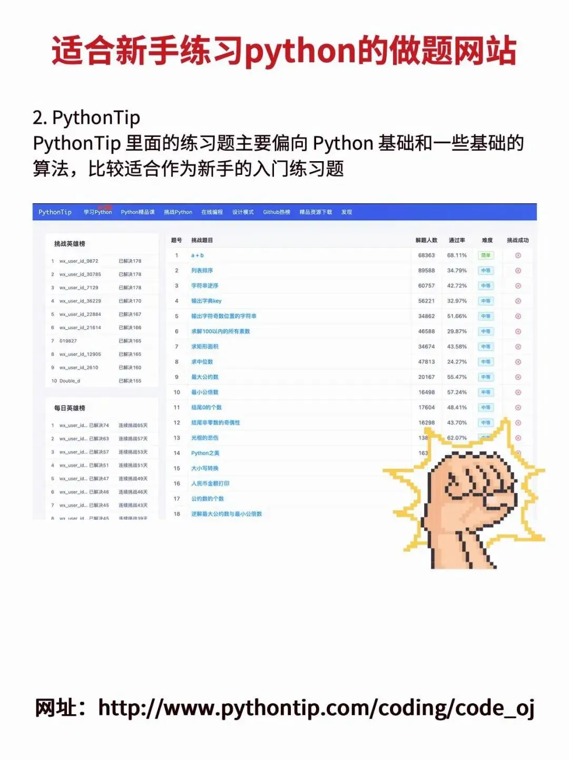Click the 解题人数 column header
This screenshot has height=760, width=569.
pos(426,241)
